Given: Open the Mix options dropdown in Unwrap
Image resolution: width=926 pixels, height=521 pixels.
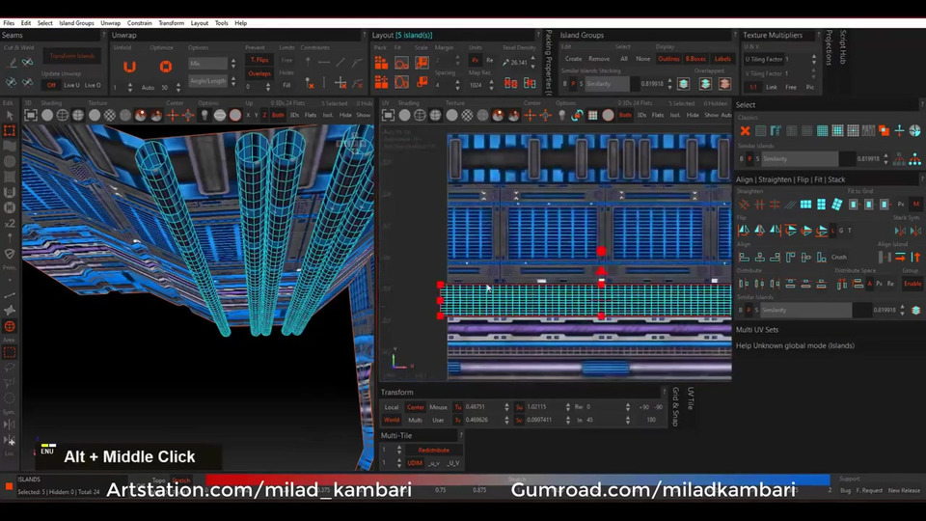Looking at the screenshot, I should click(x=208, y=64).
